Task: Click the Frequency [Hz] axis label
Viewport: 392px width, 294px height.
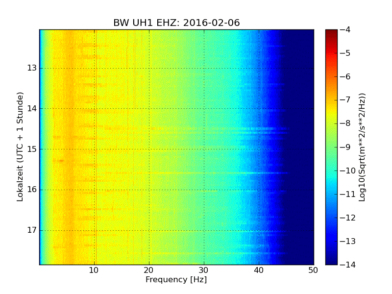Action: [176, 280]
